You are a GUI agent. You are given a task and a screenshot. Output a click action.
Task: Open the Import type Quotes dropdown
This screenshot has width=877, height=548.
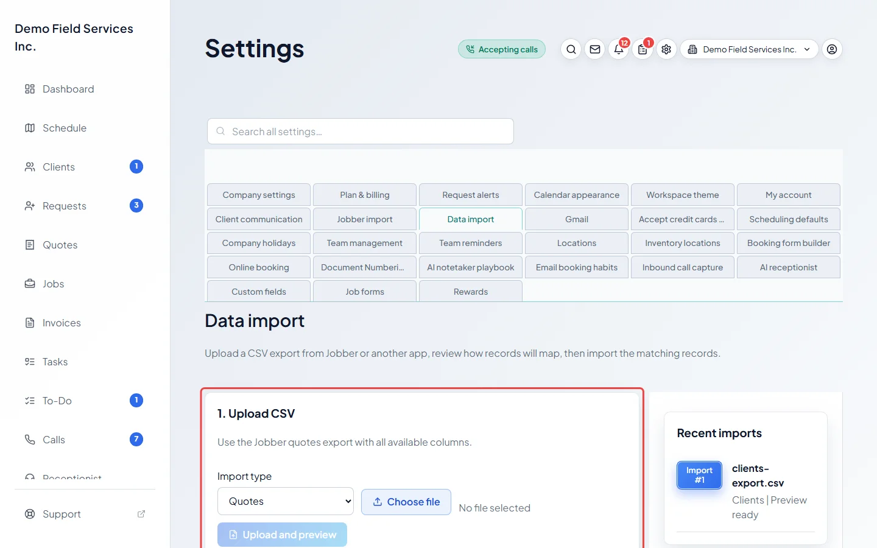tap(286, 501)
